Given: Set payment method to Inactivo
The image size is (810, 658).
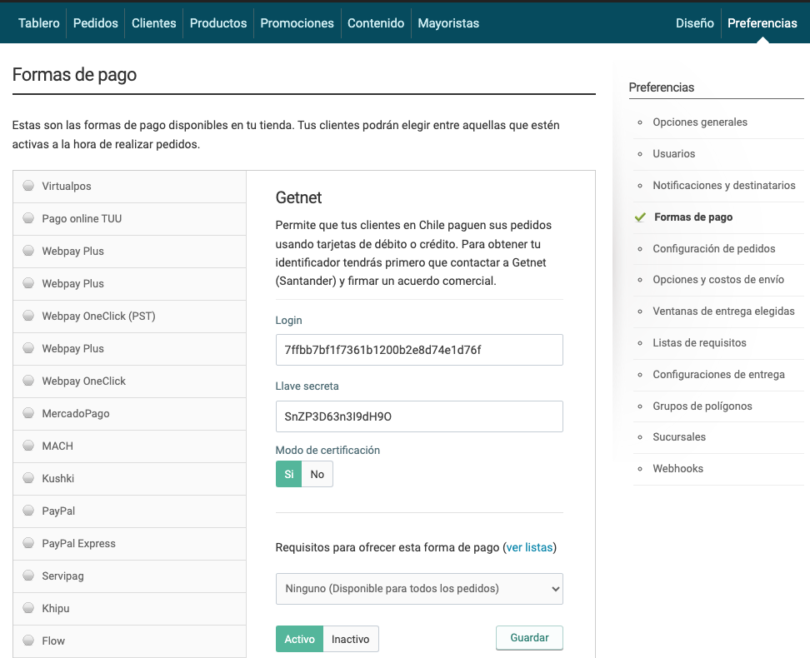Looking at the screenshot, I should [x=351, y=640].
